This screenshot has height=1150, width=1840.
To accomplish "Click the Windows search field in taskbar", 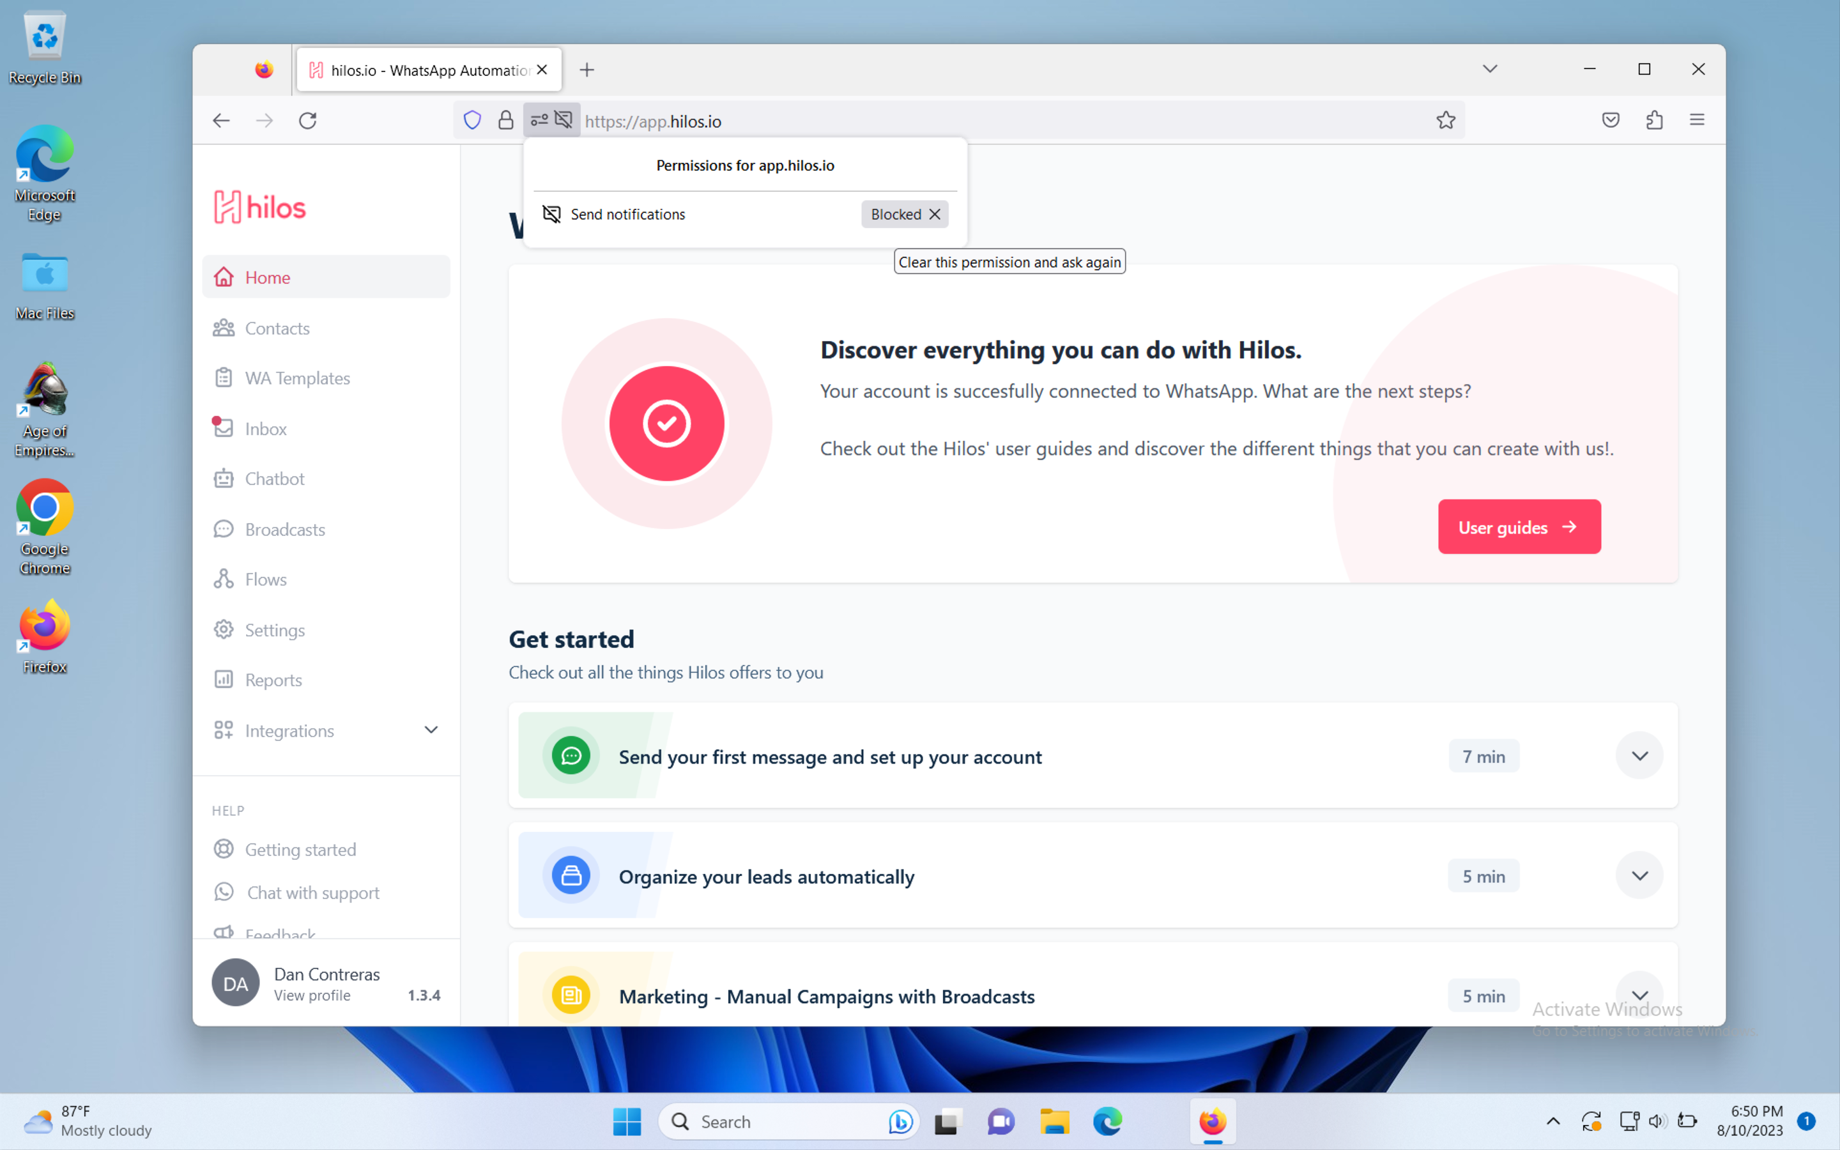I will [776, 1121].
